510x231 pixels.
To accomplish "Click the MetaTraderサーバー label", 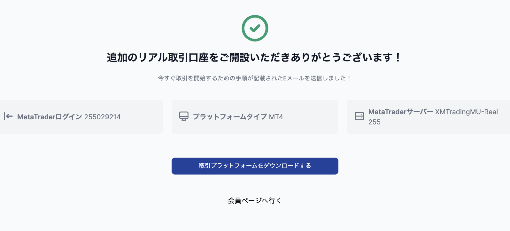I will click(400, 112).
